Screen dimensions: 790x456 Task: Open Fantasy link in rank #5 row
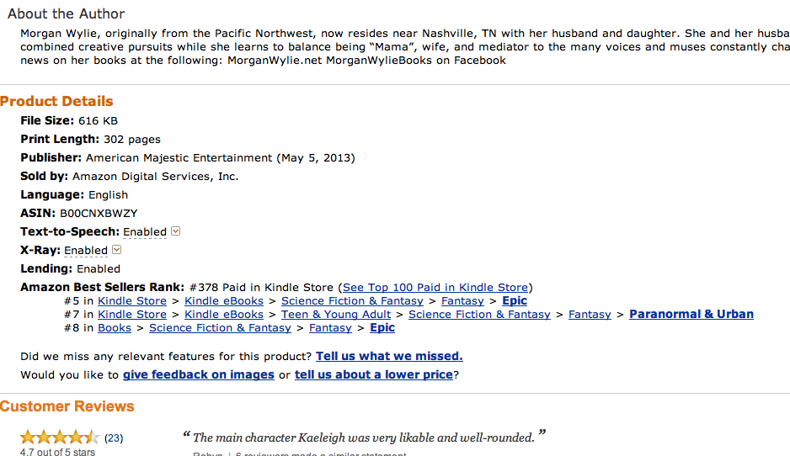pos(462,301)
